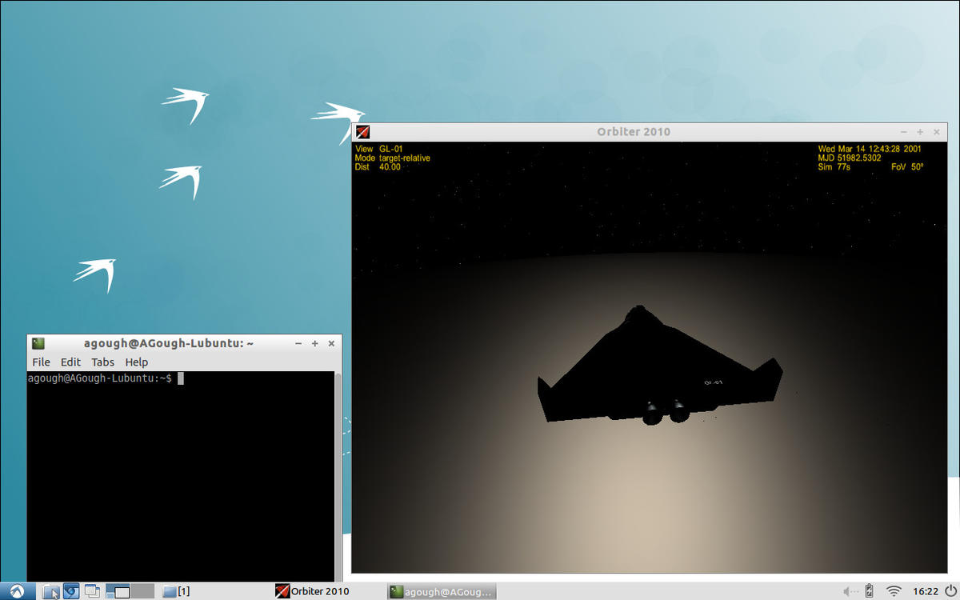Open the Tabs menu in the terminal
This screenshot has width=960, height=600.
tap(102, 362)
